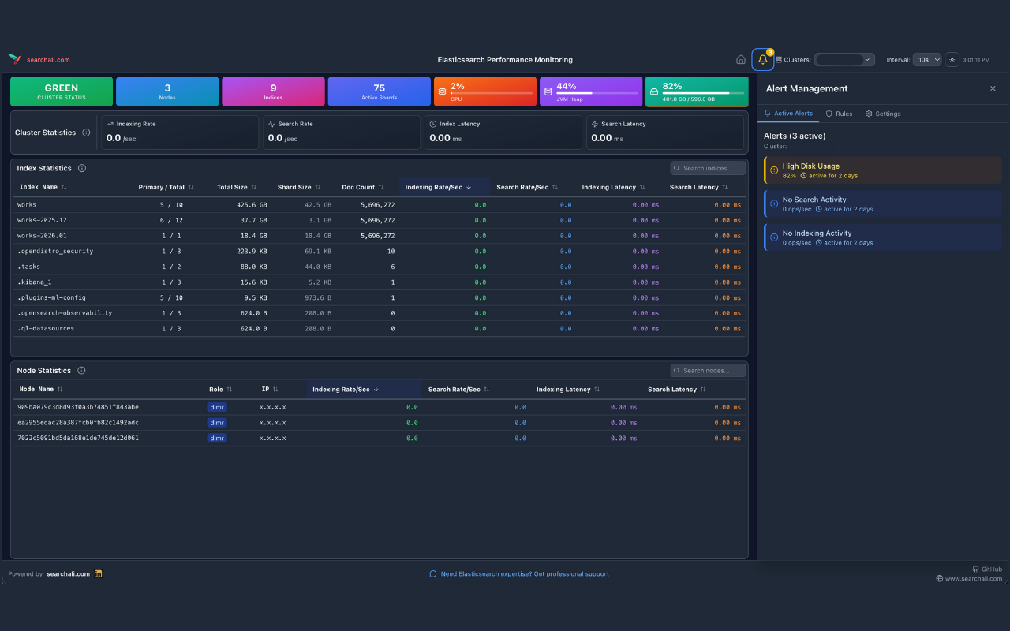
Task: Click the home icon in the header
Action: [x=740, y=59]
